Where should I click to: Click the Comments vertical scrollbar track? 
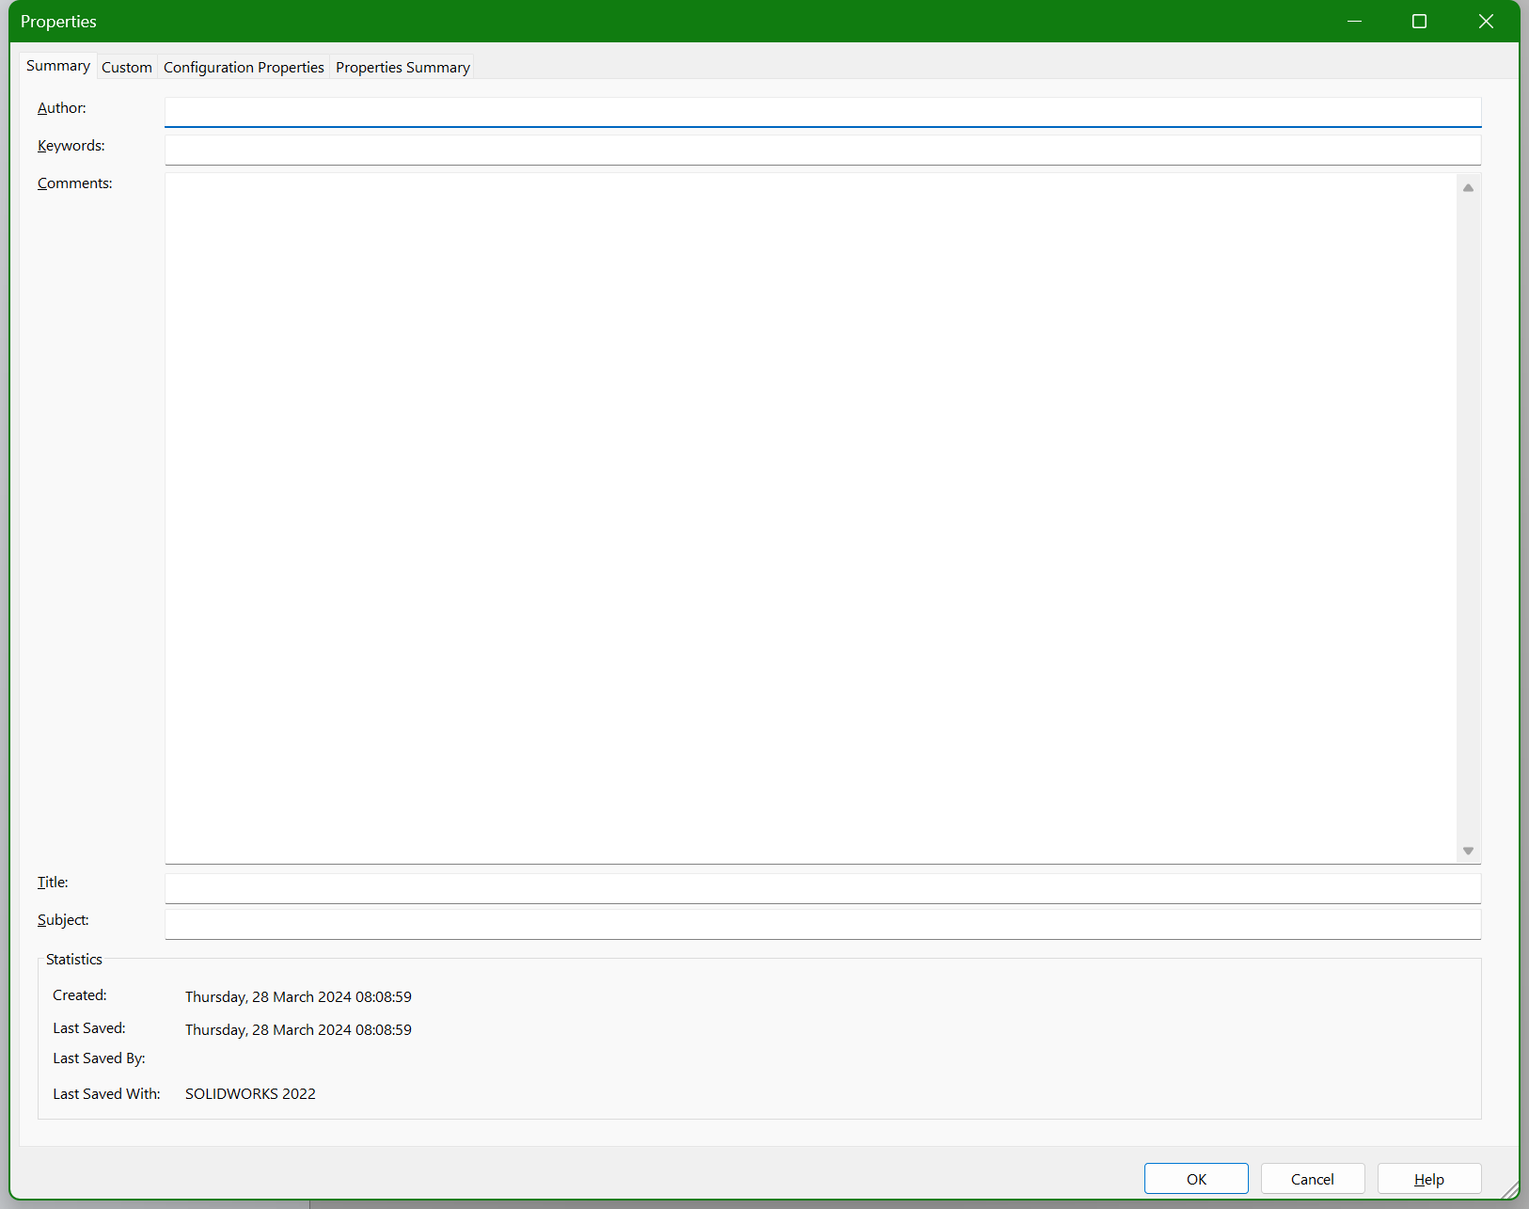coord(1468,517)
